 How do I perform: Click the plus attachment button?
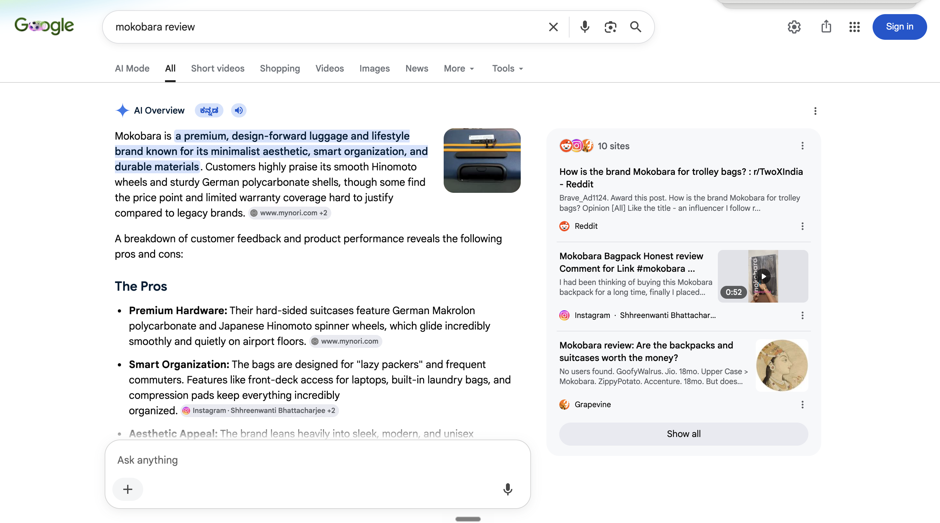[x=128, y=489]
